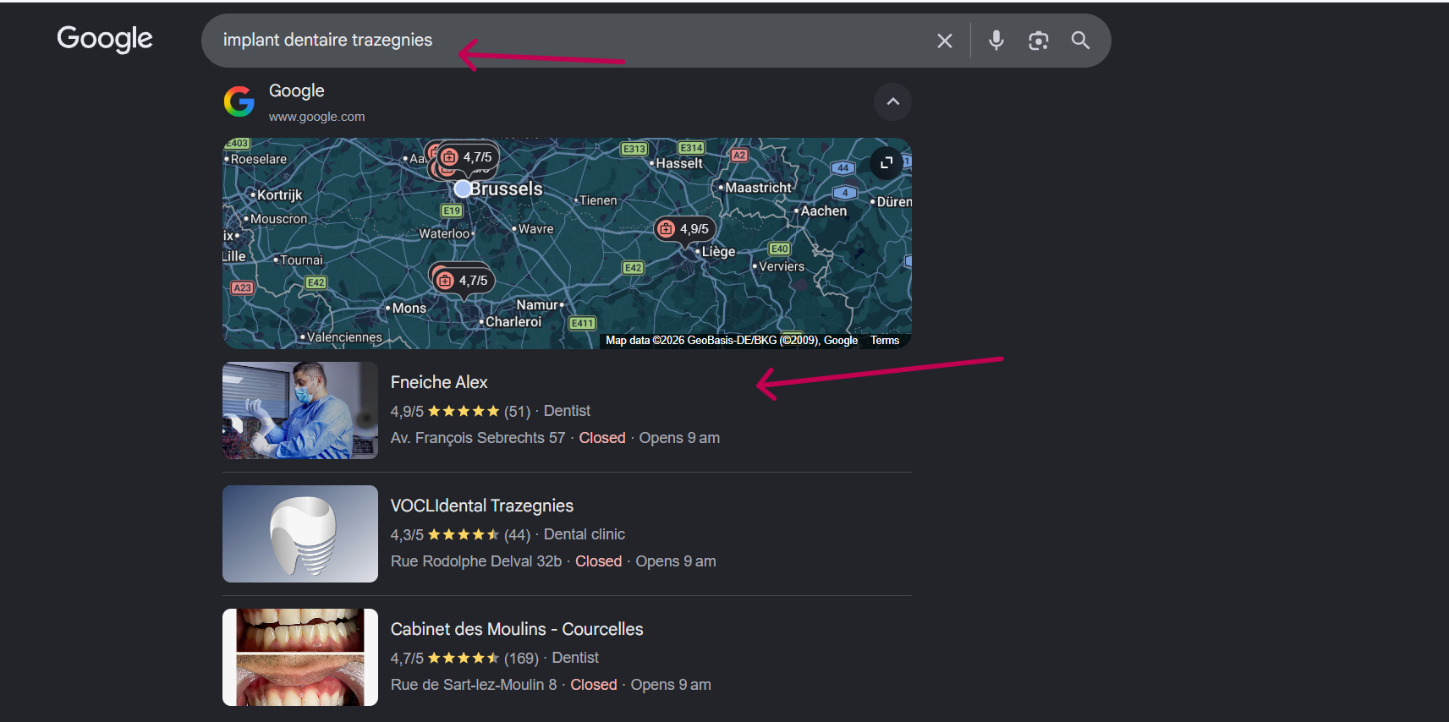The image size is (1449, 722).
Task: Click the Aachen label on the map
Action: (x=824, y=211)
